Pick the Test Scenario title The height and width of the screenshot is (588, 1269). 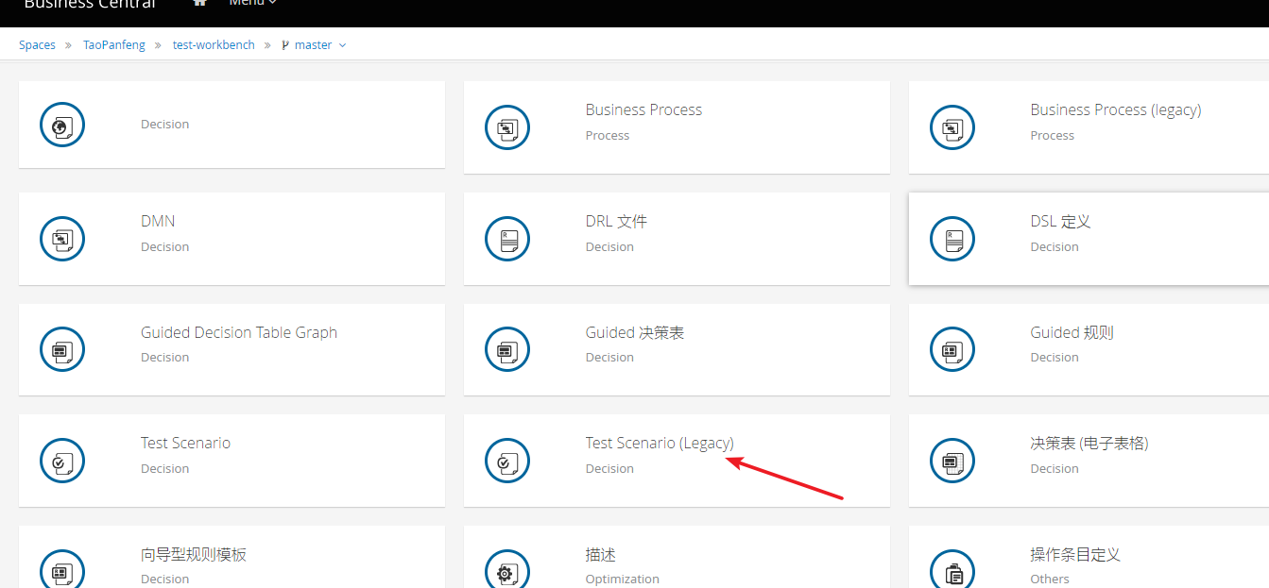[x=185, y=443]
